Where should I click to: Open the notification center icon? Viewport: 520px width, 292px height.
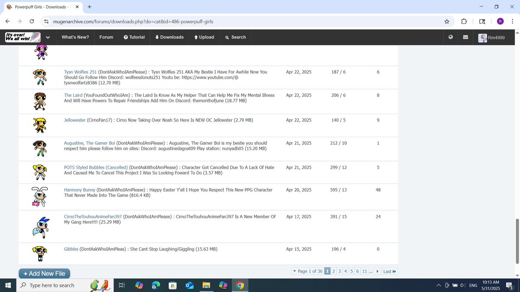coord(510,285)
